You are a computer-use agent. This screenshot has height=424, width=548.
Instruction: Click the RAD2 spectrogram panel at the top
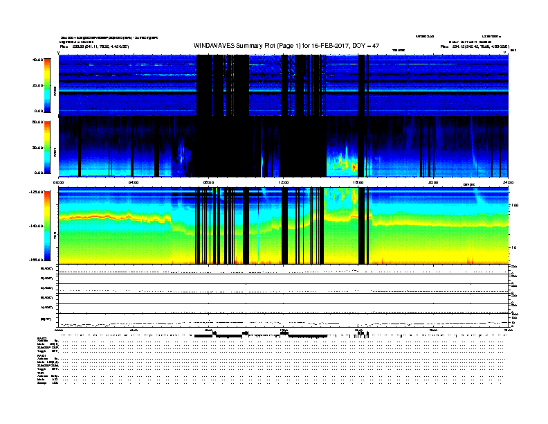(x=283, y=85)
